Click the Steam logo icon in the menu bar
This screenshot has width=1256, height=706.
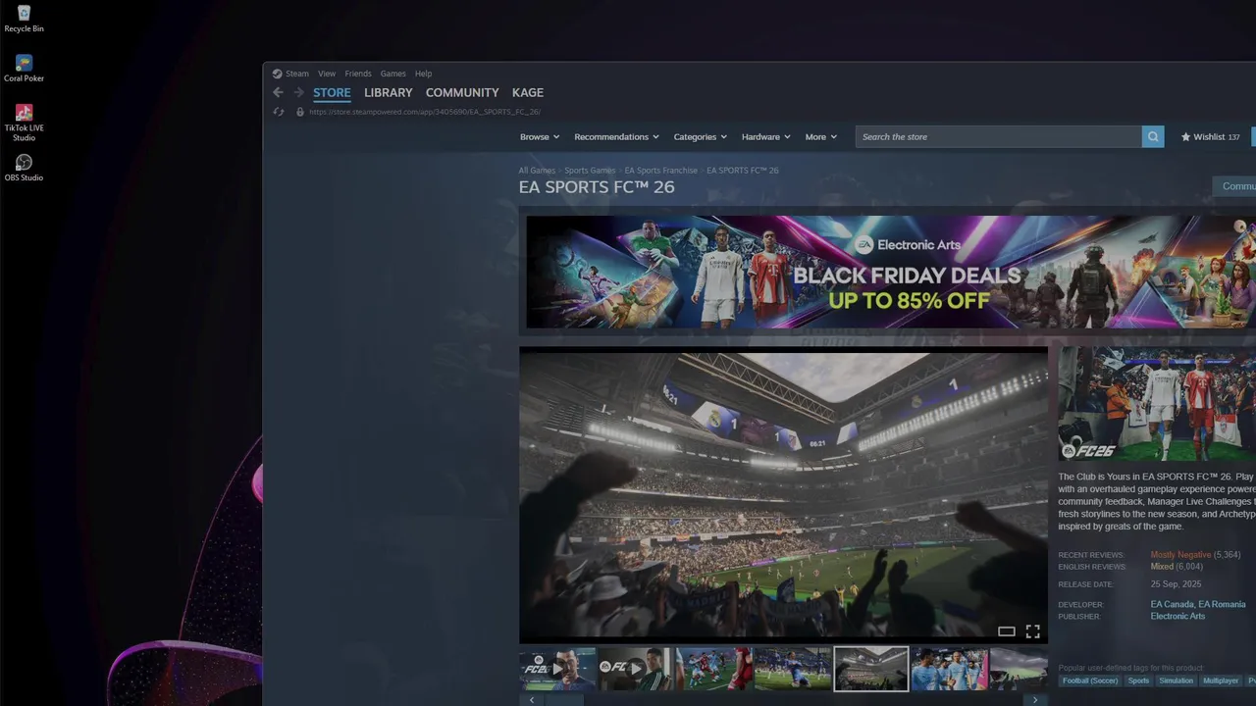click(277, 74)
